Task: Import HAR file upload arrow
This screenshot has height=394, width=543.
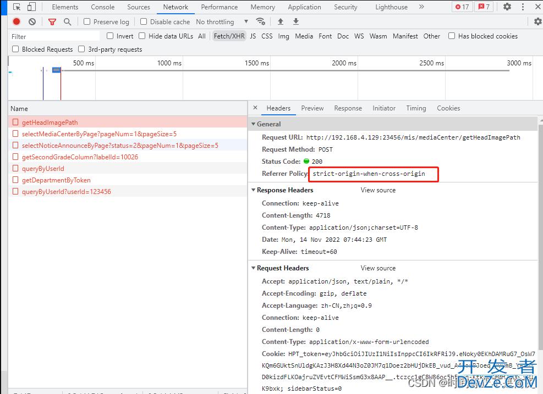Action: [x=281, y=21]
